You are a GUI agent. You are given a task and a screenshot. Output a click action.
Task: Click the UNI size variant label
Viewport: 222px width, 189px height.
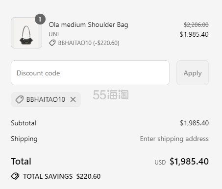coord(54,34)
